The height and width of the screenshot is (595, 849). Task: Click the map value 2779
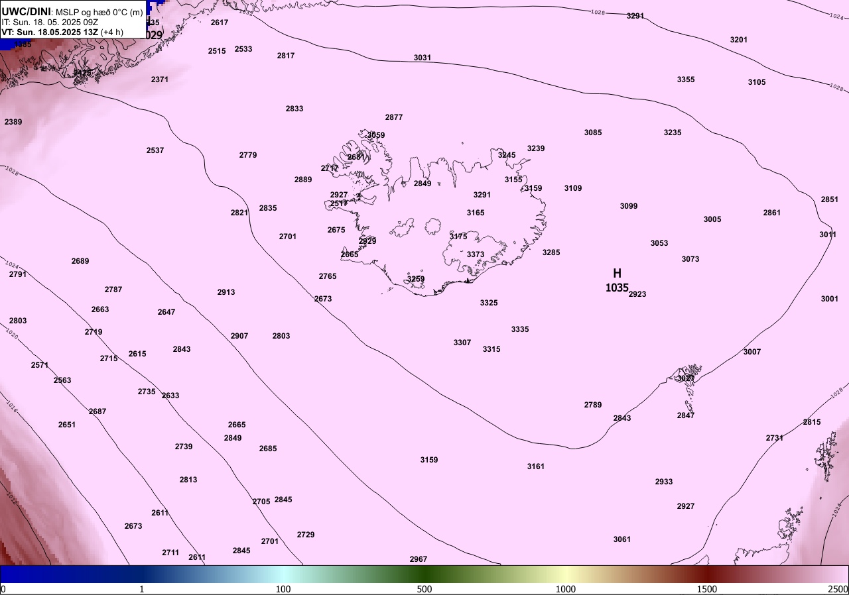click(248, 155)
